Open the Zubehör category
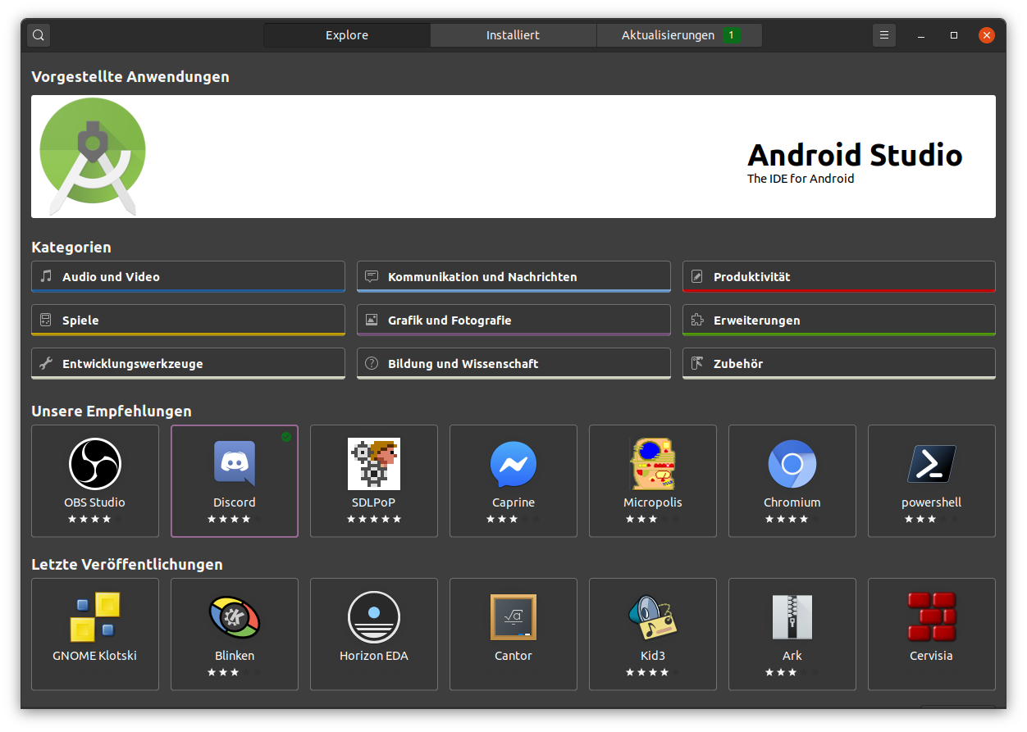 tap(839, 364)
